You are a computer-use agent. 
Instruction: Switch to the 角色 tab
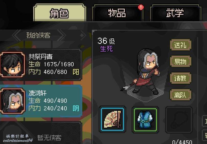tap(60, 13)
